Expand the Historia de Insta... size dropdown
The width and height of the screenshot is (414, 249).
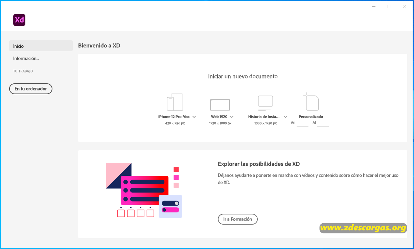[x=285, y=117]
